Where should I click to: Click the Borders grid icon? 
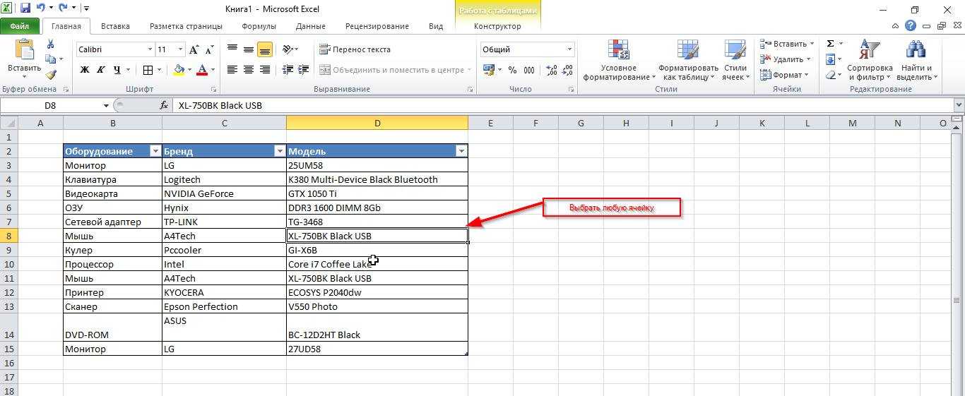click(148, 70)
